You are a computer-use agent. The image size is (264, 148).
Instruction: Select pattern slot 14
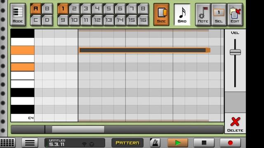tap(120, 20)
